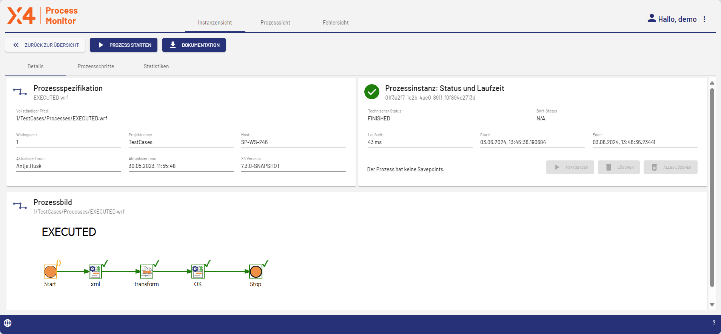The image size is (721, 334).
Task: Click Zurück zur Übersicht button
Action: click(45, 45)
